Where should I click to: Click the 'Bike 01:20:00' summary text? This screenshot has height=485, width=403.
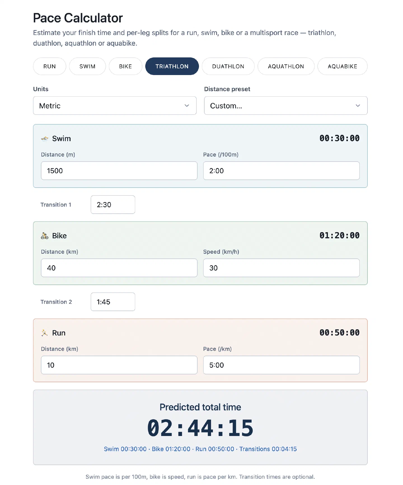(x=171, y=449)
